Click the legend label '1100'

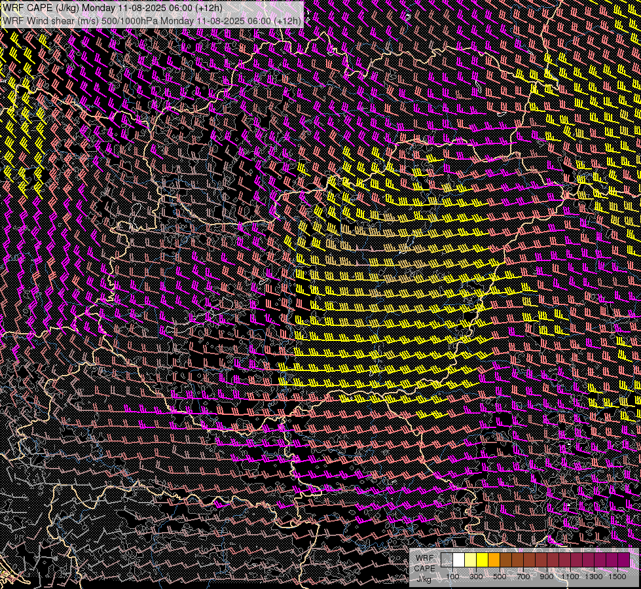[570, 577]
